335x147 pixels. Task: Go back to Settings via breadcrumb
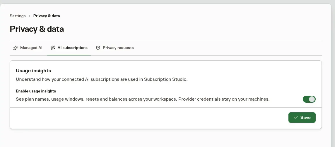click(18, 16)
